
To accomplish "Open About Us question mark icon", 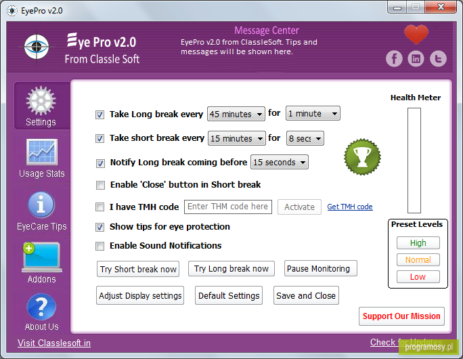I will (41, 307).
